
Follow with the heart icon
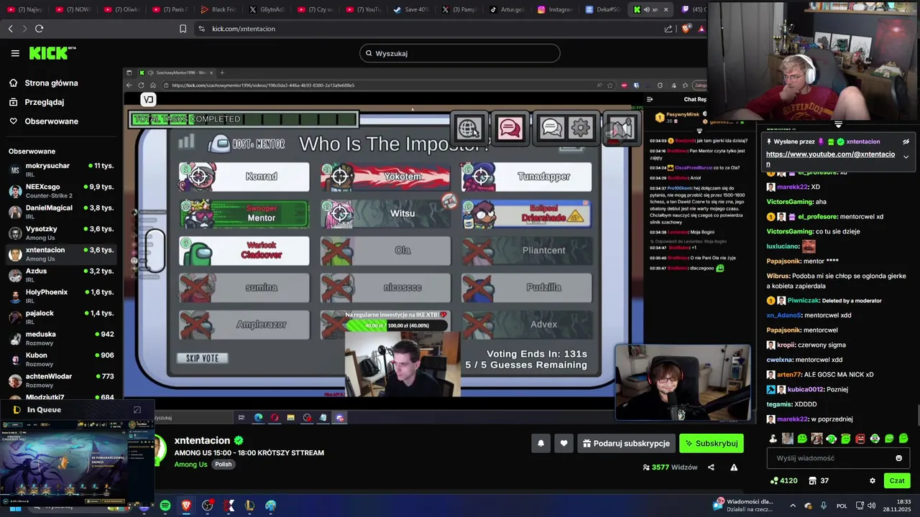point(563,444)
